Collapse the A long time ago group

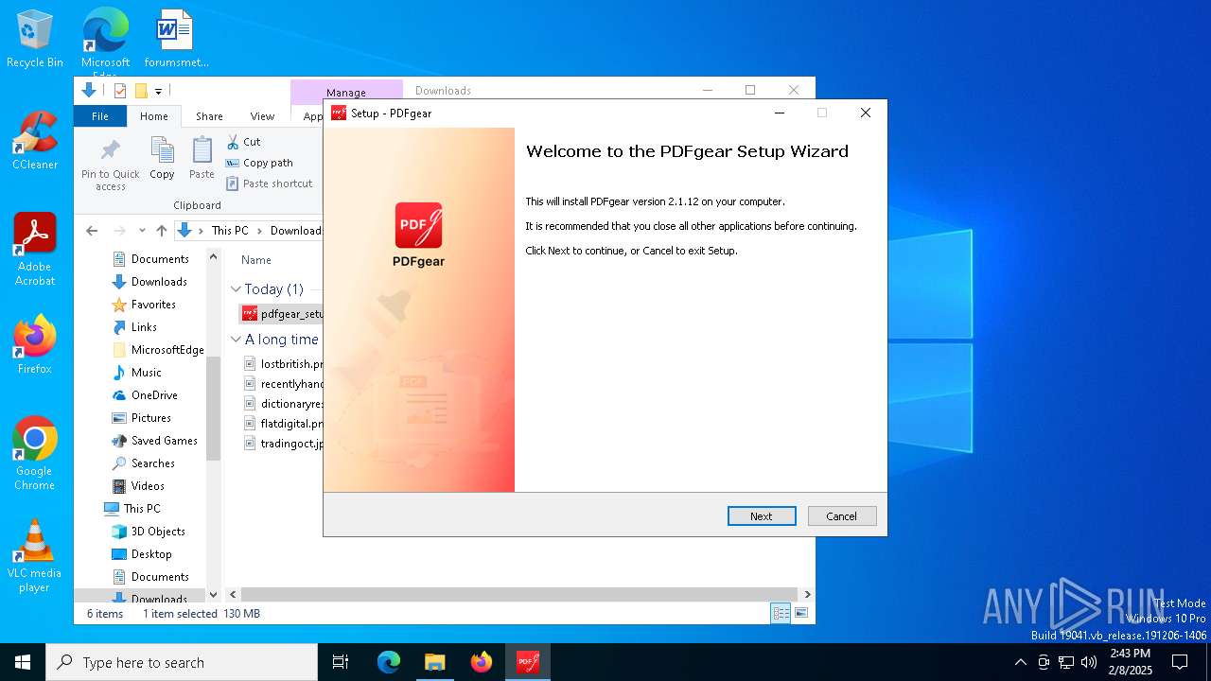[236, 340]
